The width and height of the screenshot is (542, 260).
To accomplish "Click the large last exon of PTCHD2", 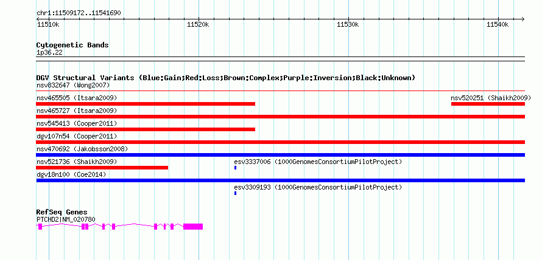I will pyautogui.click(x=193, y=227).
